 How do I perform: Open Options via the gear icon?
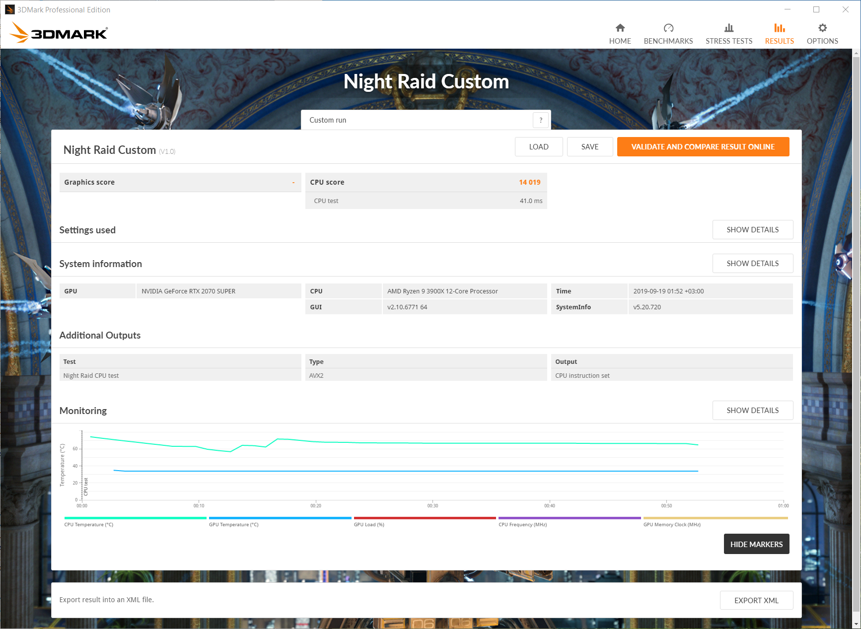coord(822,28)
